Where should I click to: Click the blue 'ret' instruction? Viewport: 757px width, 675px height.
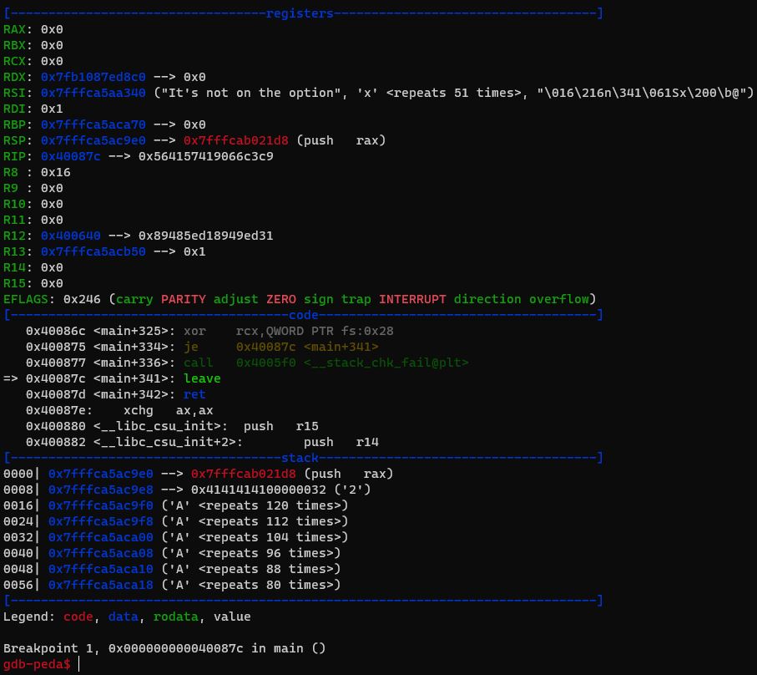194,395
